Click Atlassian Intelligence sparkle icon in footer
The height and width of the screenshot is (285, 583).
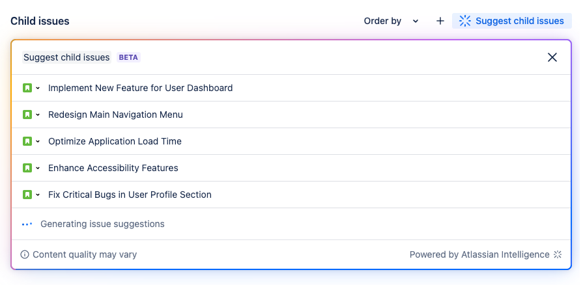tap(558, 254)
